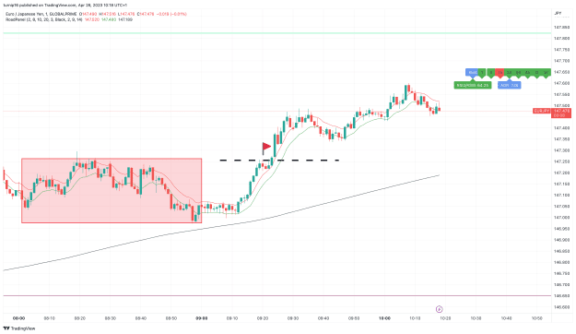Select the gray rising moving average line

[x=220, y=225]
